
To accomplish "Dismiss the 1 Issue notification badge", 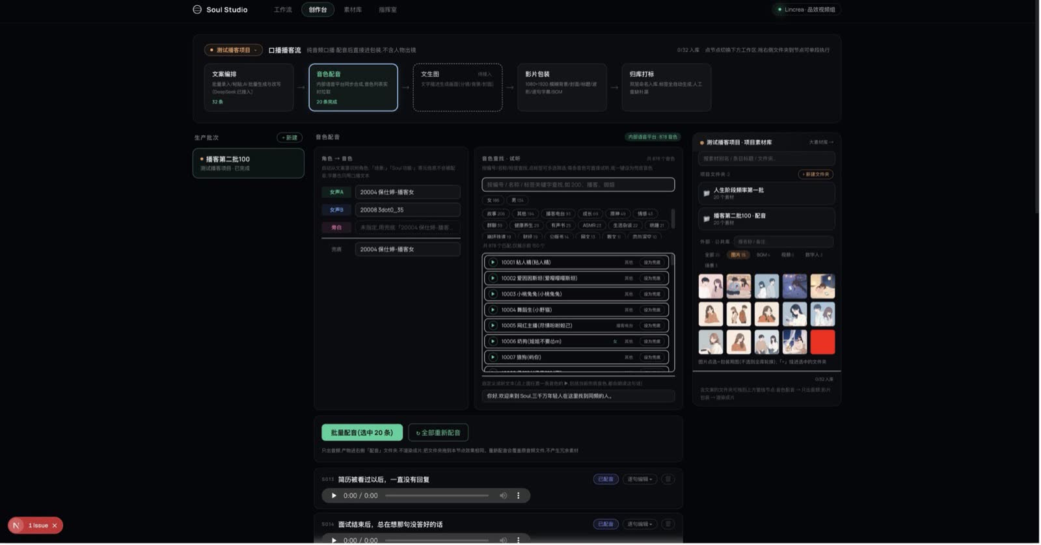I will tap(55, 526).
